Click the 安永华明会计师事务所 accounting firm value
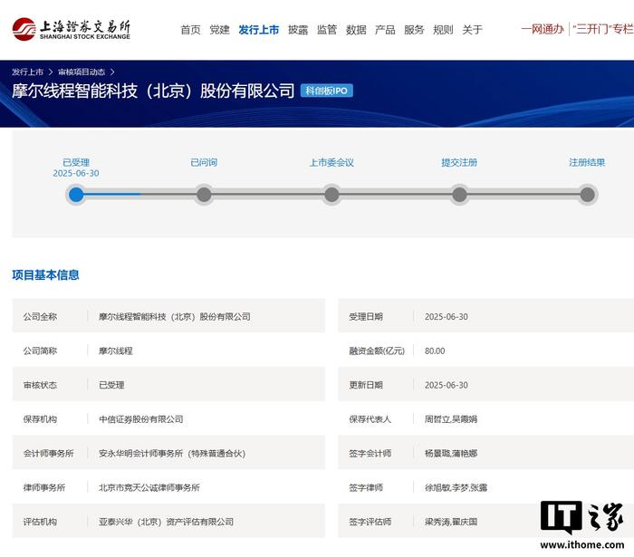The height and width of the screenshot is (557, 634). [x=172, y=453]
